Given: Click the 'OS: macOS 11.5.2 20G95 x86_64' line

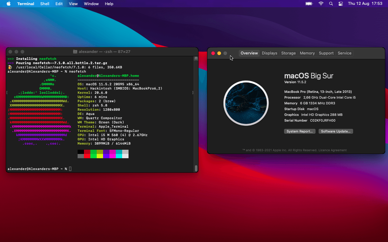Looking at the screenshot, I should [x=108, y=84].
